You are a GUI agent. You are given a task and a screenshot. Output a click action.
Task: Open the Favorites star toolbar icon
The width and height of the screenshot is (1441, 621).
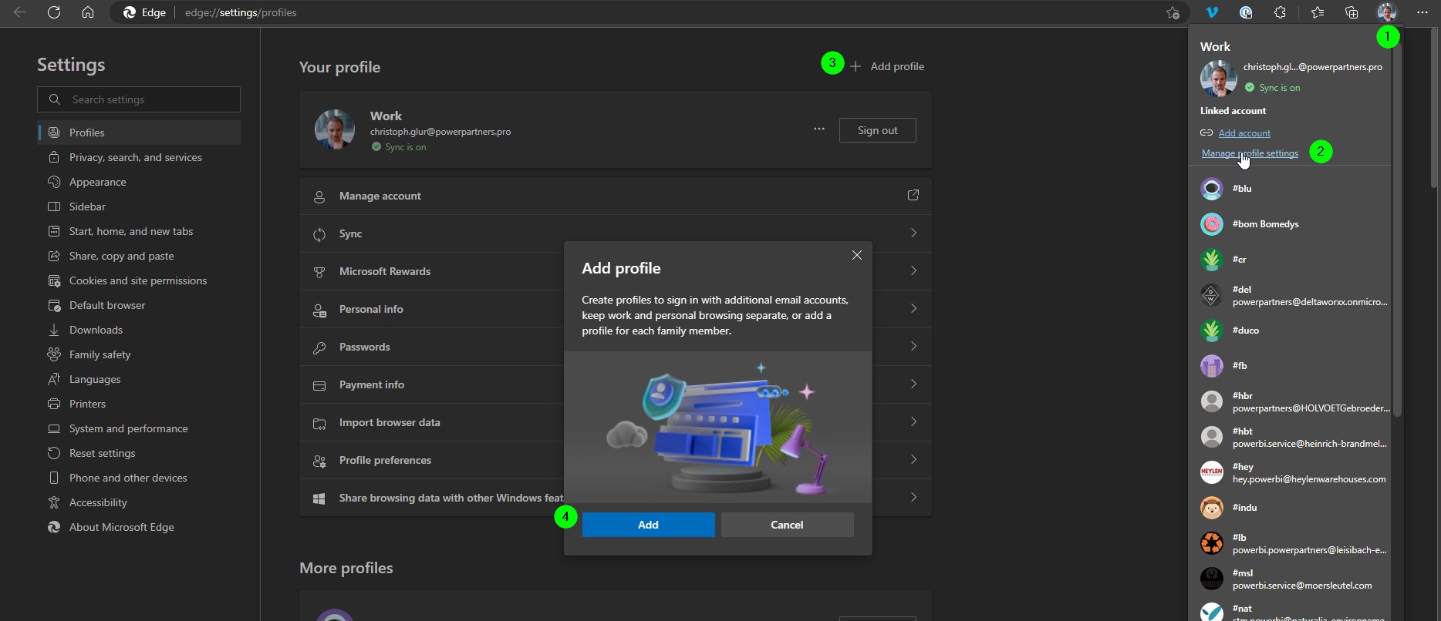(1318, 12)
